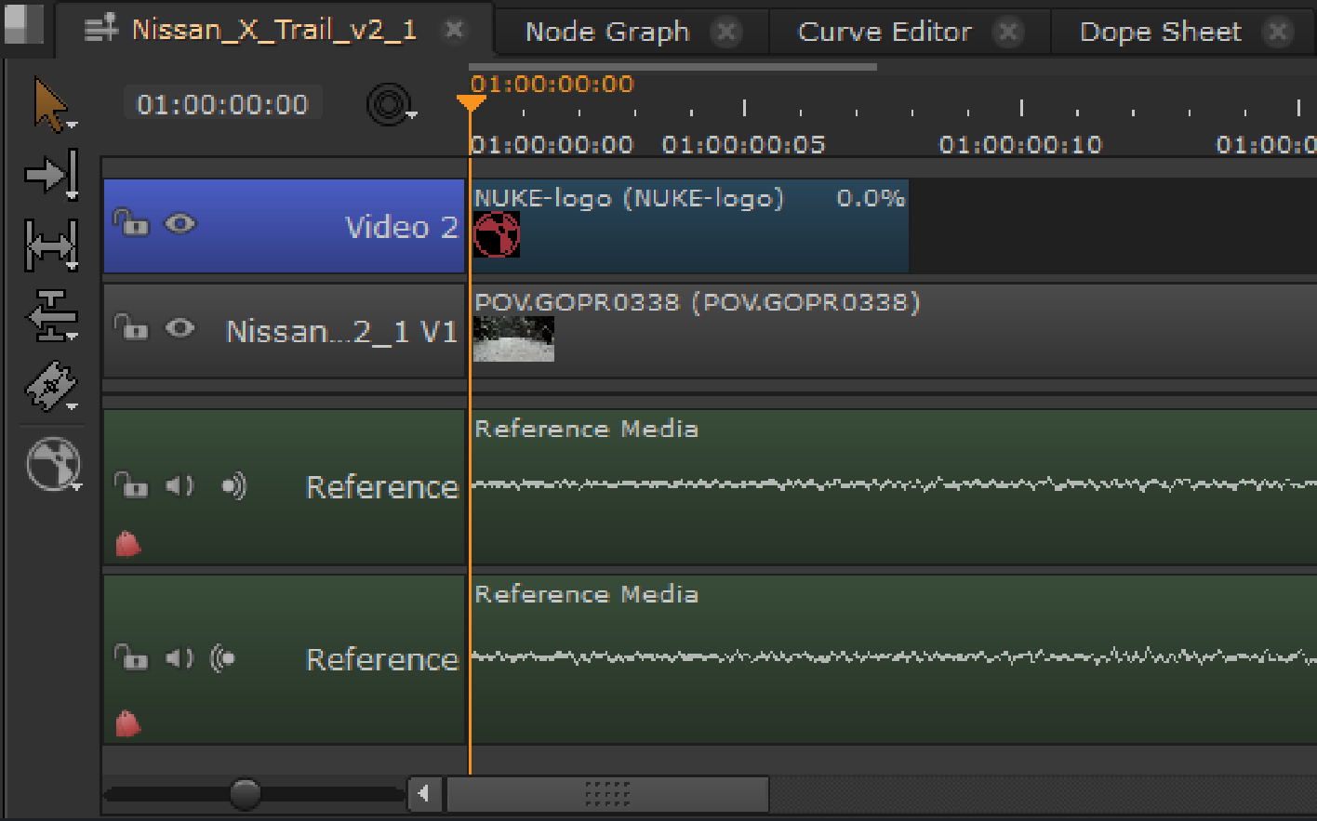Close the Nissan_X_Trail_v2_1 tab
Image resolution: width=1317 pixels, height=821 pixels.
(454, 30)
